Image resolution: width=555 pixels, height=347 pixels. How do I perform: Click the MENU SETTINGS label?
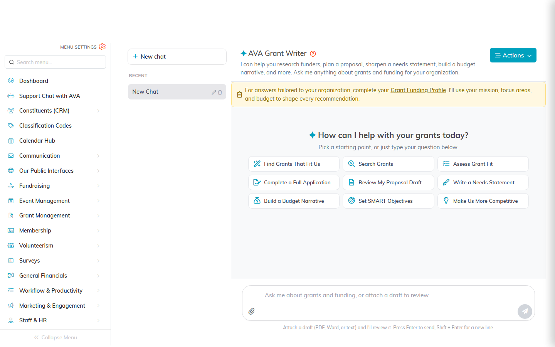pyautogui.click(x=78, y=47)
